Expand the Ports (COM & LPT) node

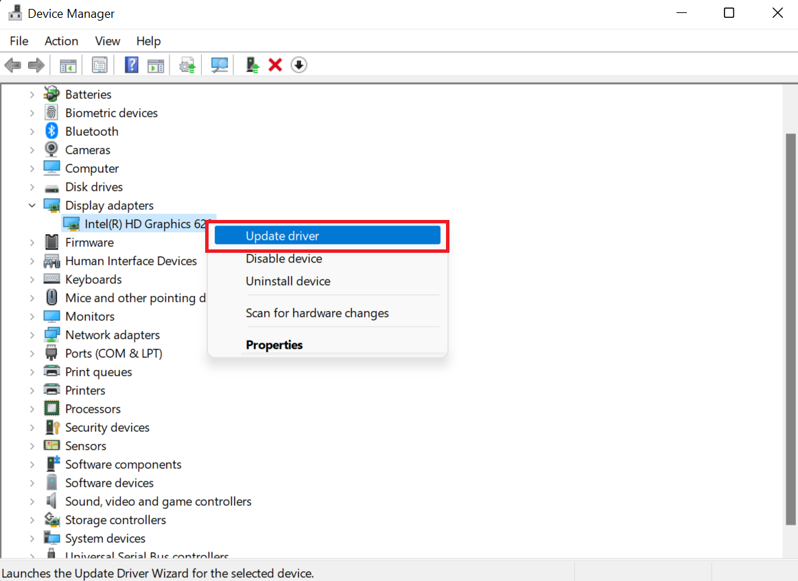coord(32,354)
